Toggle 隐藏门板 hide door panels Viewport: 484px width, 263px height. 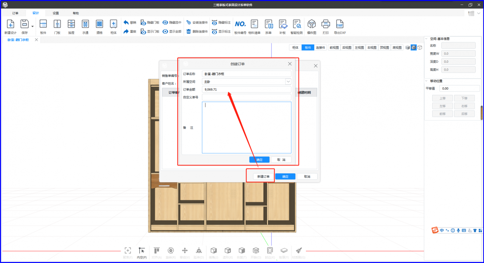[150, 23]
